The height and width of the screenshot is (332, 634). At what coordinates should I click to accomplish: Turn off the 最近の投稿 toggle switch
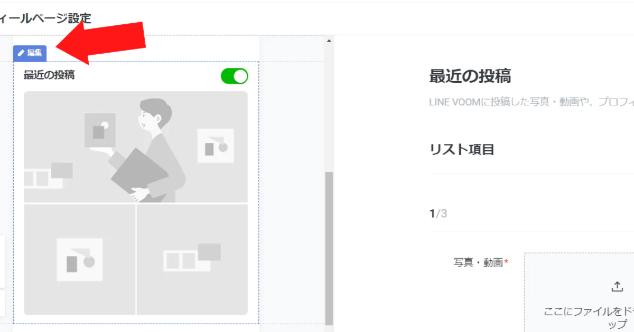click(234, 76)
